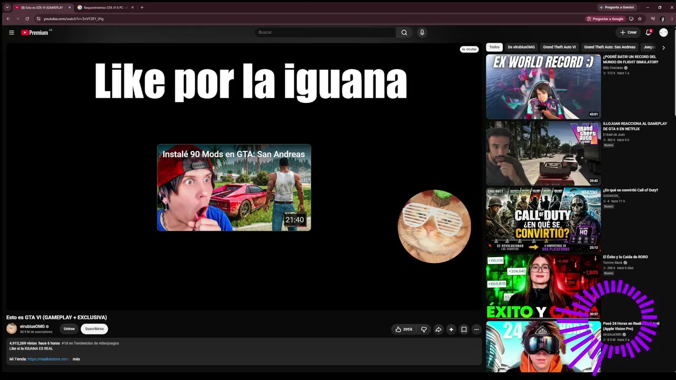View site information icon in address bar
The height and width of the screenshot is (380, 676).
38,18
